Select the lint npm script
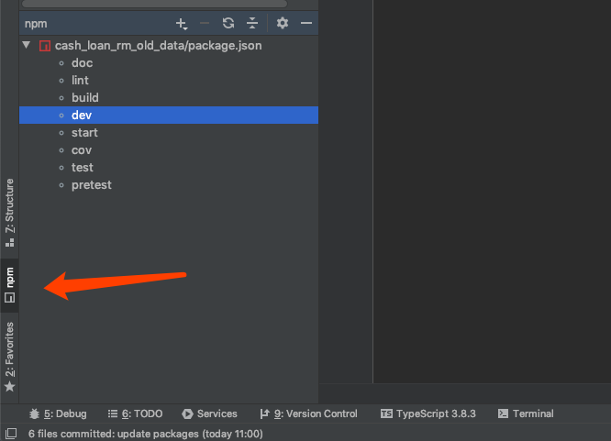Image resolution: width=611 pixels, height=441 pixels. click(80, 80)
